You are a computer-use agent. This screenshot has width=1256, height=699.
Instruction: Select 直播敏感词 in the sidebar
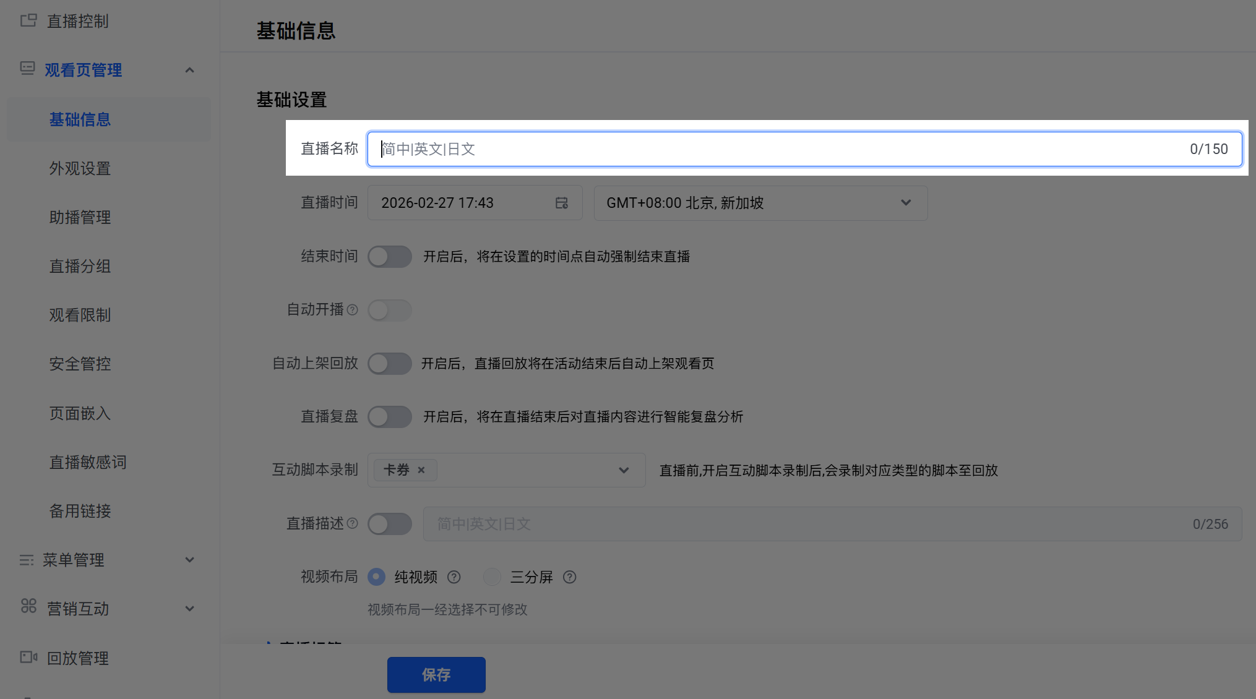pos(87,462)
